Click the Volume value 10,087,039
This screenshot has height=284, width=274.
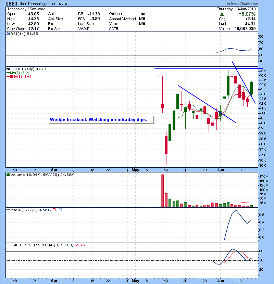tap(245, 29)
